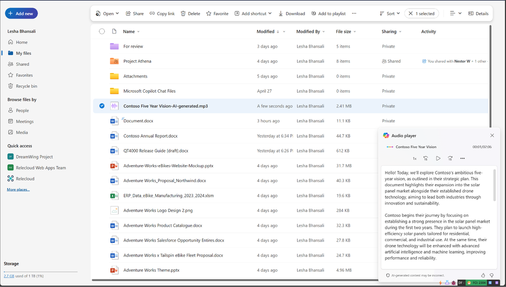This screenshot has width=506, height=287.
Task: Open the Sharing column dropdown
Action: tap(400, 31)
